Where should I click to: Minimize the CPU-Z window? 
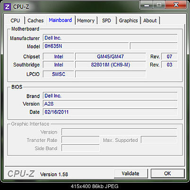(x=147, y=5)
